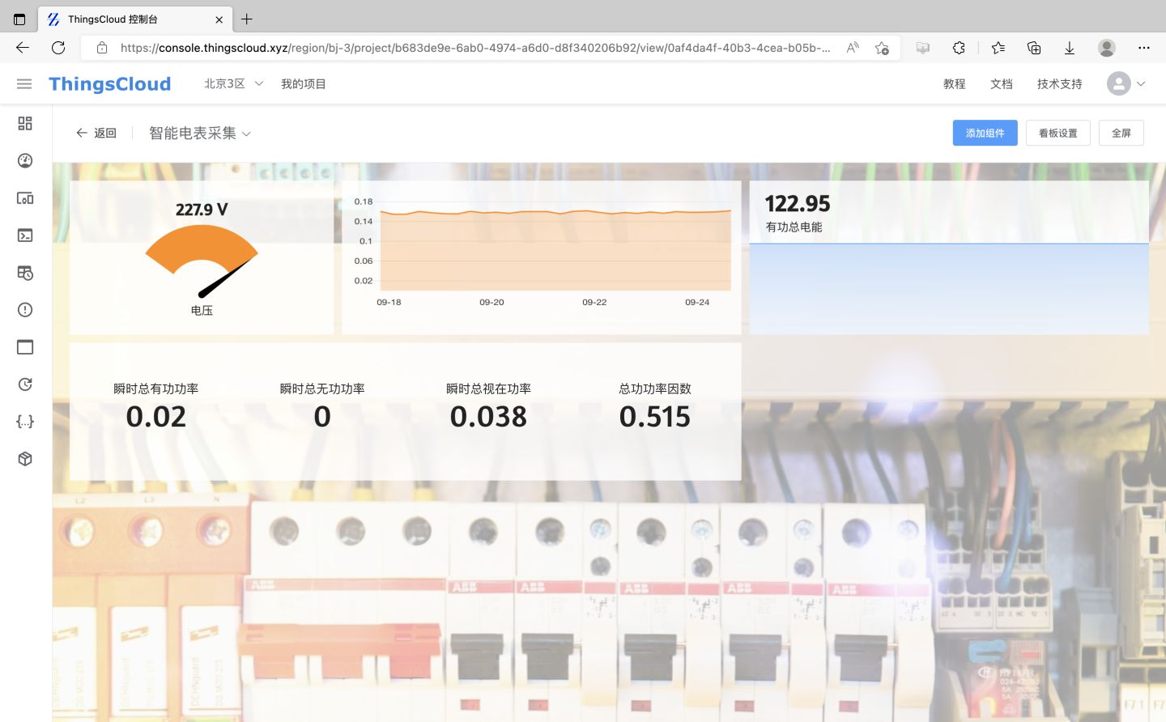Select the terminal console icon in sidebar

point(24,235)
